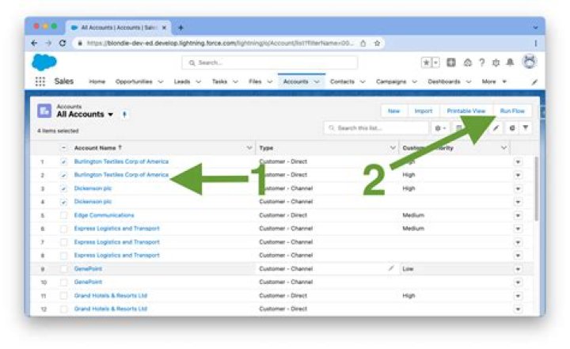Image resolution: width=570 pixels, height=349 pixels.
Task: Refresh the accounts list view
Action: point(512,128)
